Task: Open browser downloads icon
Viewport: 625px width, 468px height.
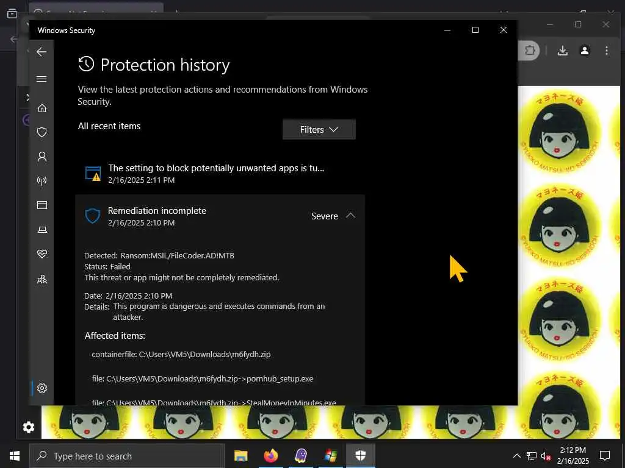Action: click(563, 51)
